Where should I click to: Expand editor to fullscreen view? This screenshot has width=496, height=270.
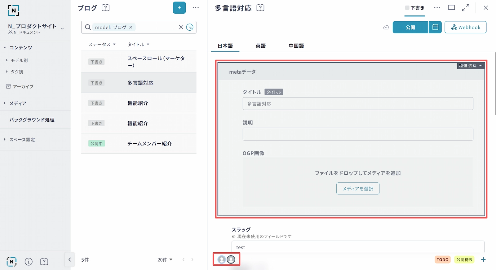(x=465, y=8)
